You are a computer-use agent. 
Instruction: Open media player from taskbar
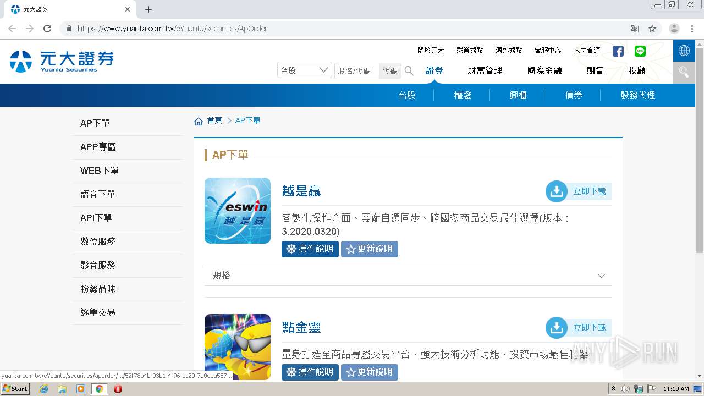(81, 389)
